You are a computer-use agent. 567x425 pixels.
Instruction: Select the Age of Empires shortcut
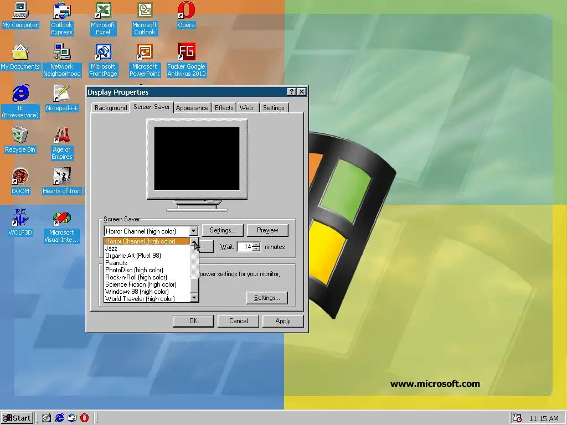click(61, 143)
